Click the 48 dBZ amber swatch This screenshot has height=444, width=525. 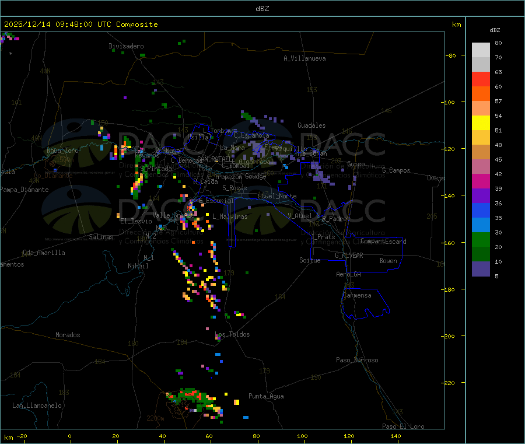(481, 137)
